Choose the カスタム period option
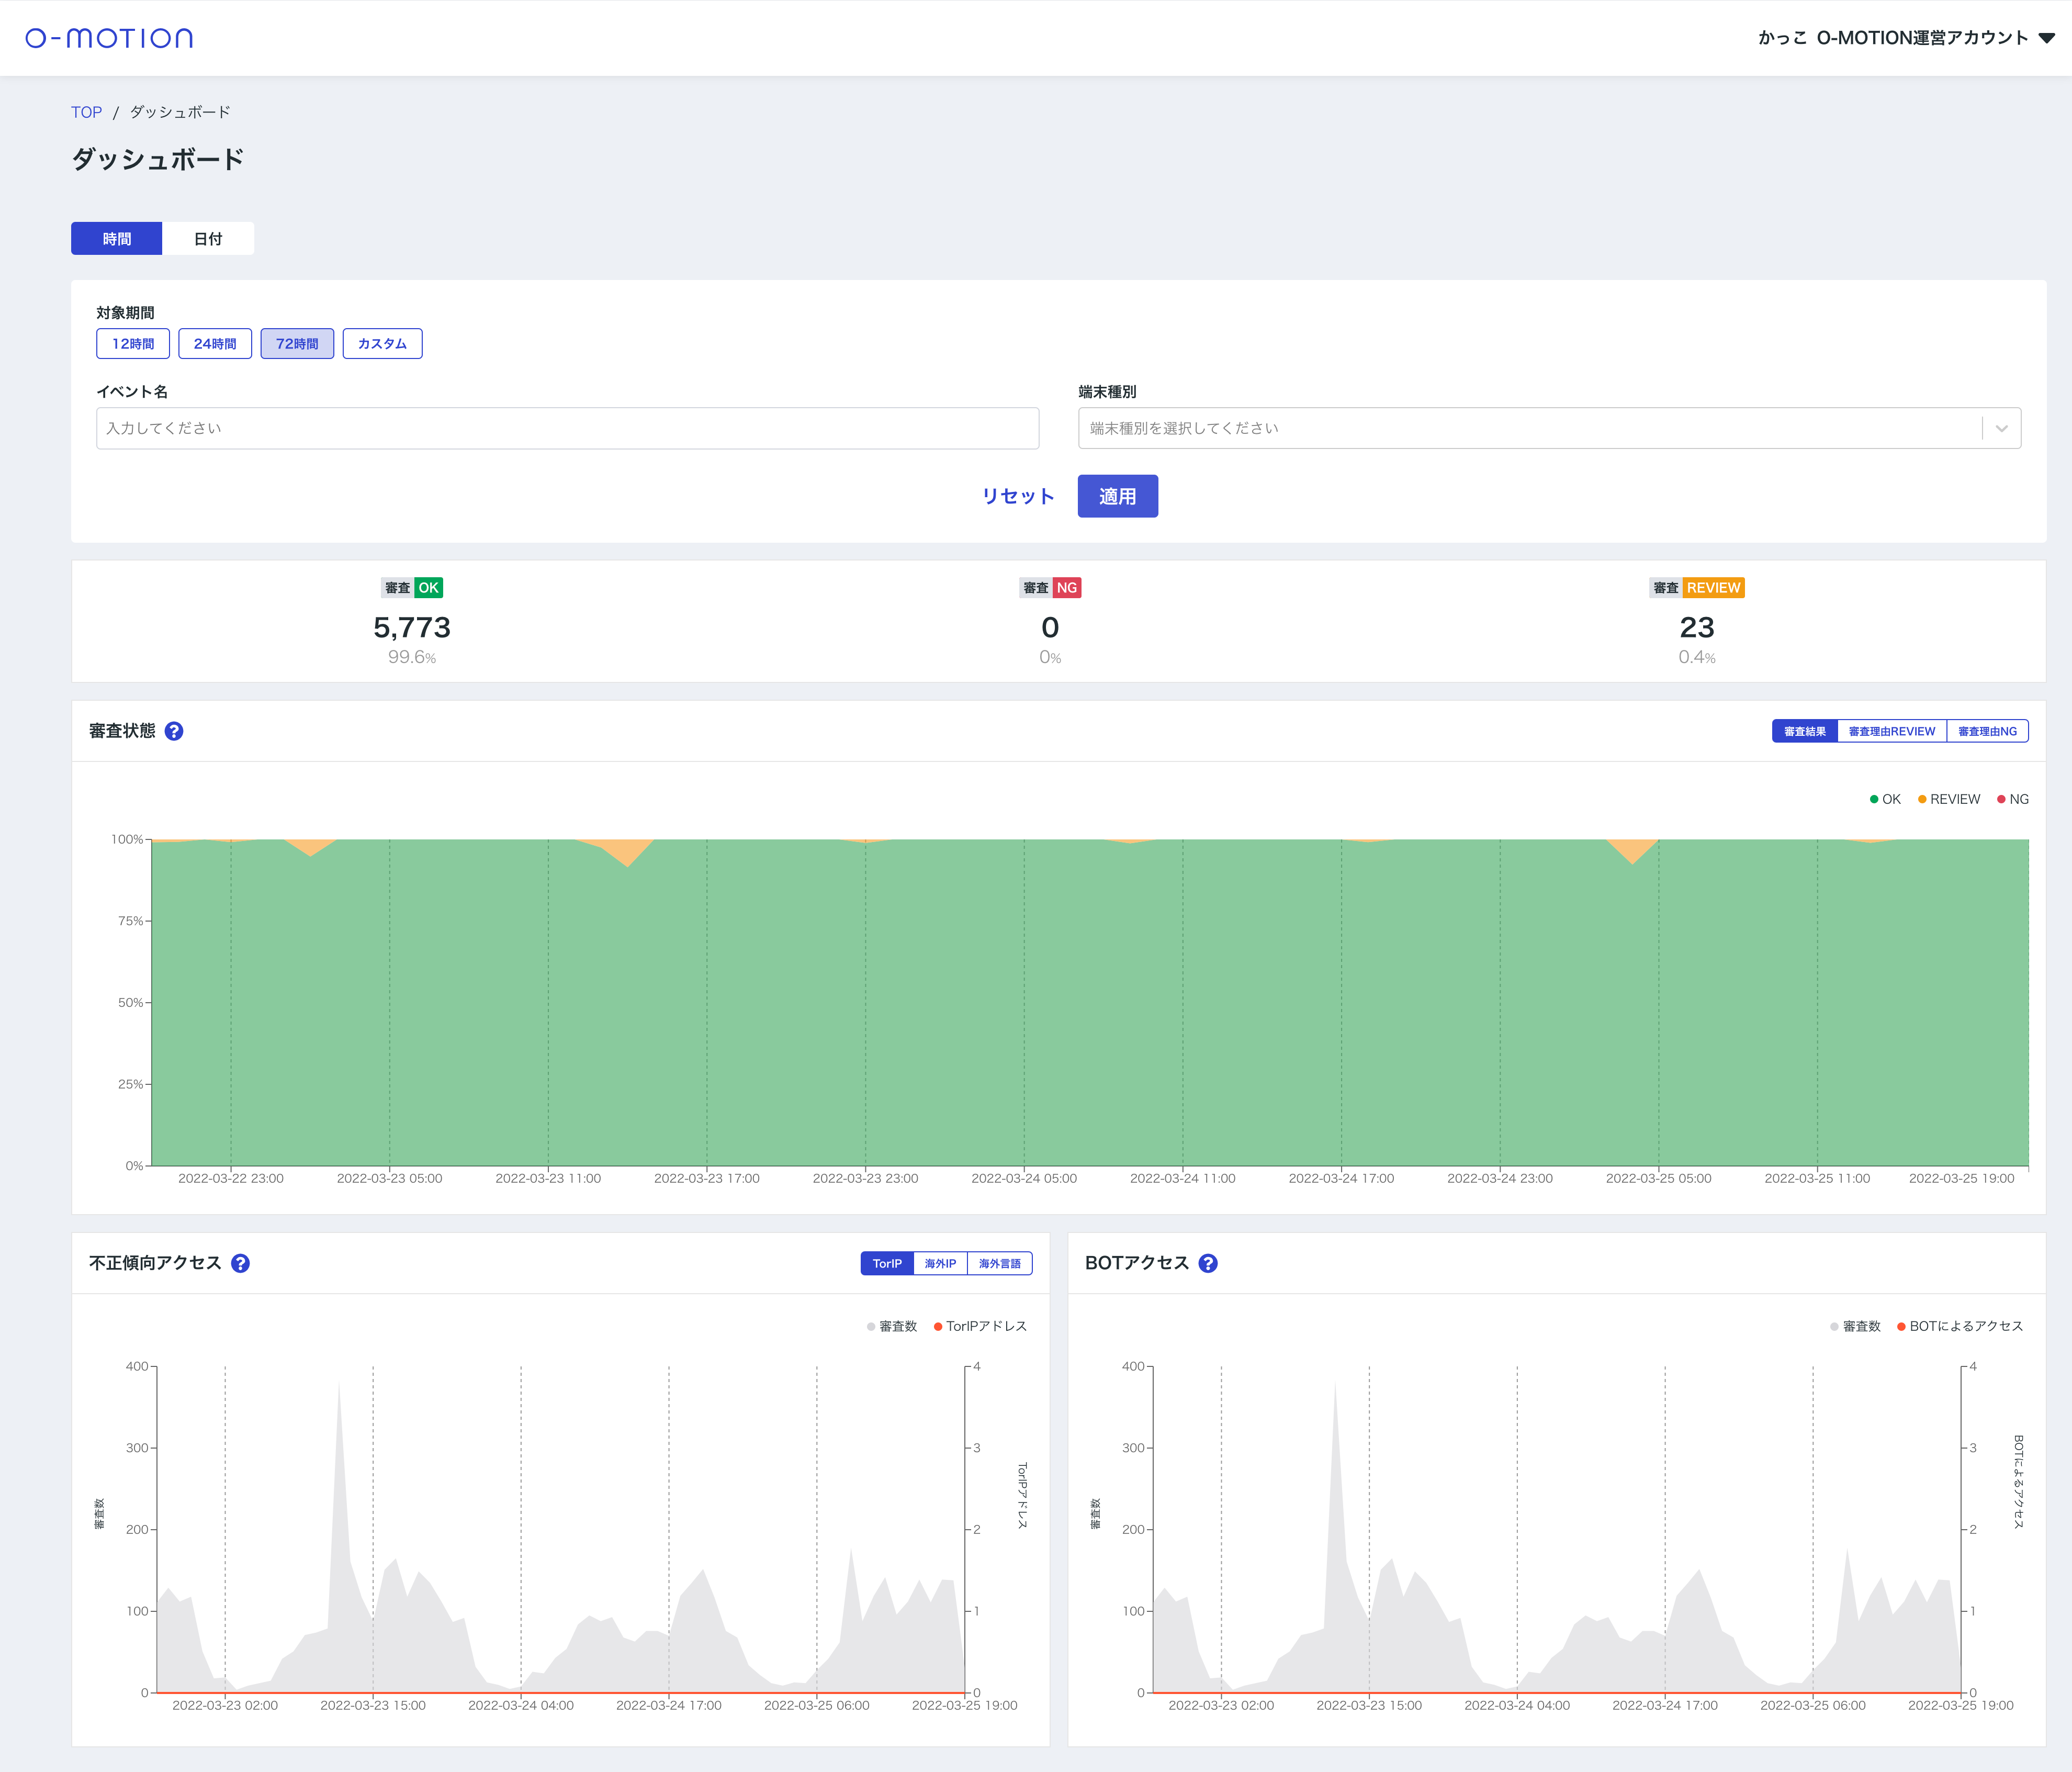2072x1772 pixels. pos(382,343)
